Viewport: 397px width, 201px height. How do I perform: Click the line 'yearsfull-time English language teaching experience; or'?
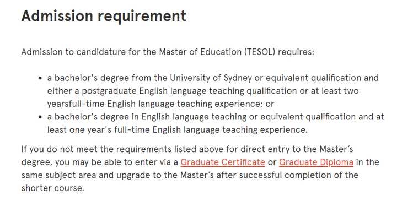click(x=160, y=104)
